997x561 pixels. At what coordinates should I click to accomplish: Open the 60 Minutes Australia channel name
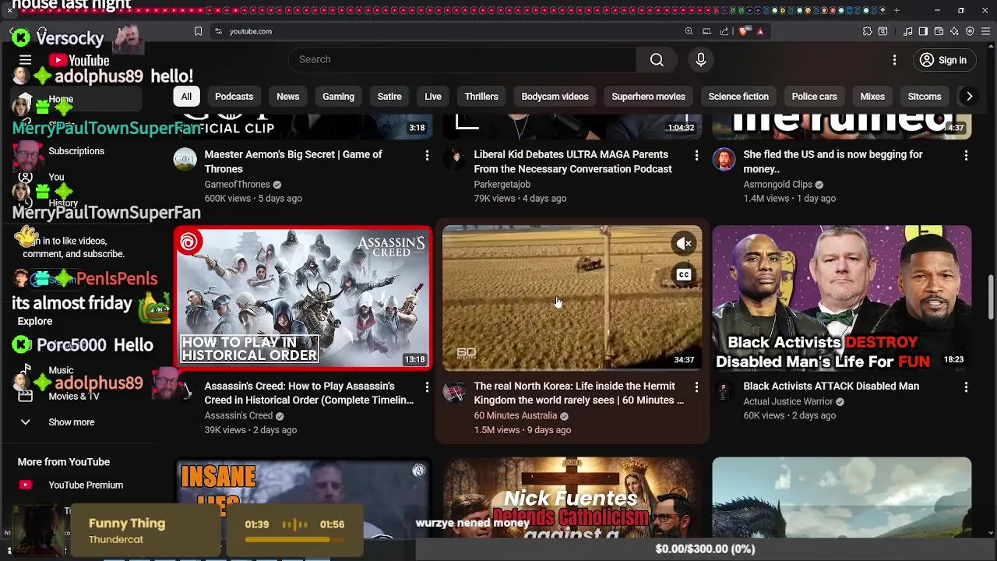516,415
